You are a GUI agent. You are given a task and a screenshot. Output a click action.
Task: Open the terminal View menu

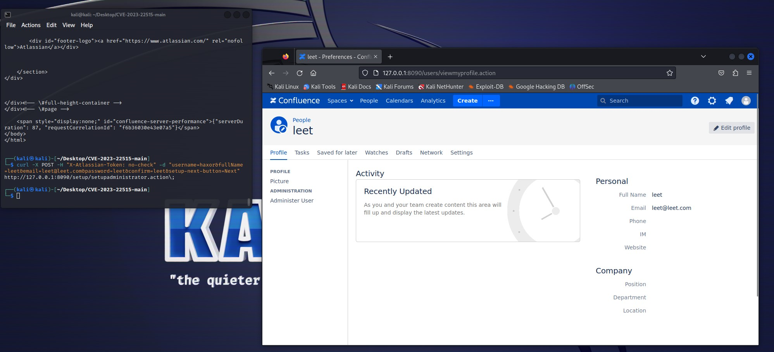pyautogui.click(x=69, y=25)
